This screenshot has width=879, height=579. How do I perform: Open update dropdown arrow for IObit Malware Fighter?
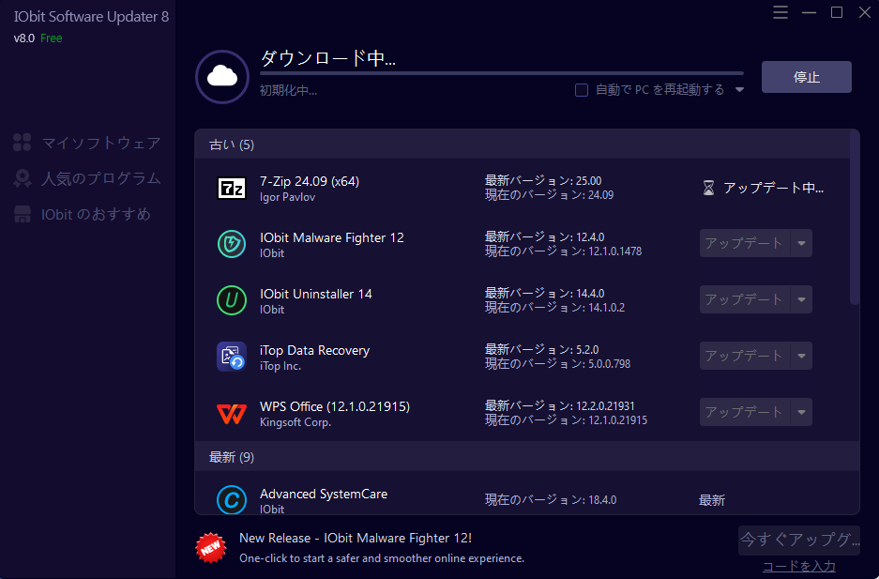click(x=802, y=243)
